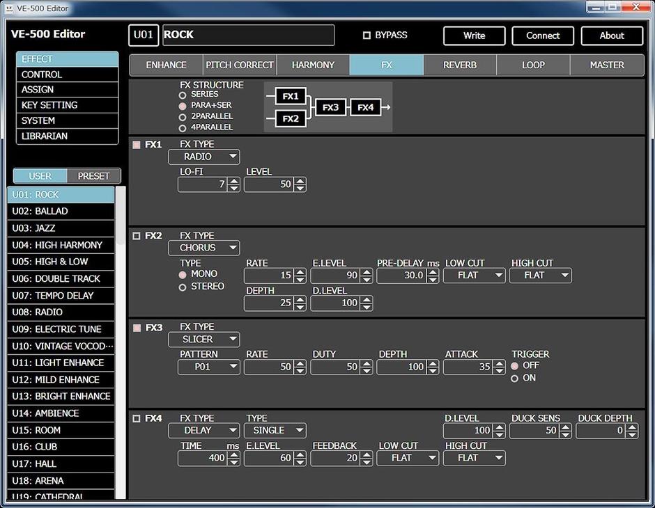
Task: Select KEY SETTING in the left sidebar
Action: point(66,105)
